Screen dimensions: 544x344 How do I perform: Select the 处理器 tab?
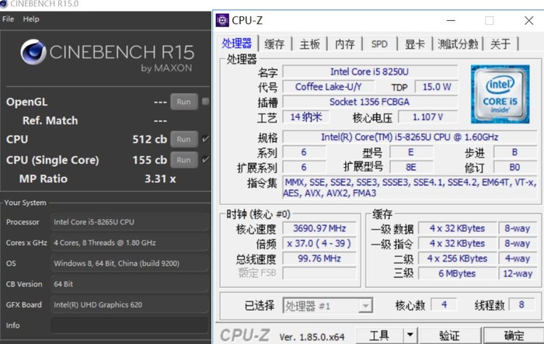(237, 43)
